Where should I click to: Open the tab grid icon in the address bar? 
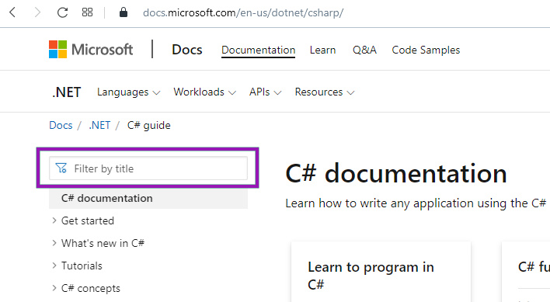(87, 12)
